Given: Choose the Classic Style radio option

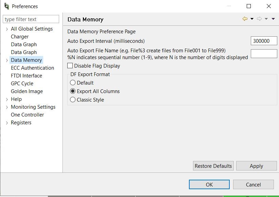Looking at the screenshot, I should coord(73,100).
